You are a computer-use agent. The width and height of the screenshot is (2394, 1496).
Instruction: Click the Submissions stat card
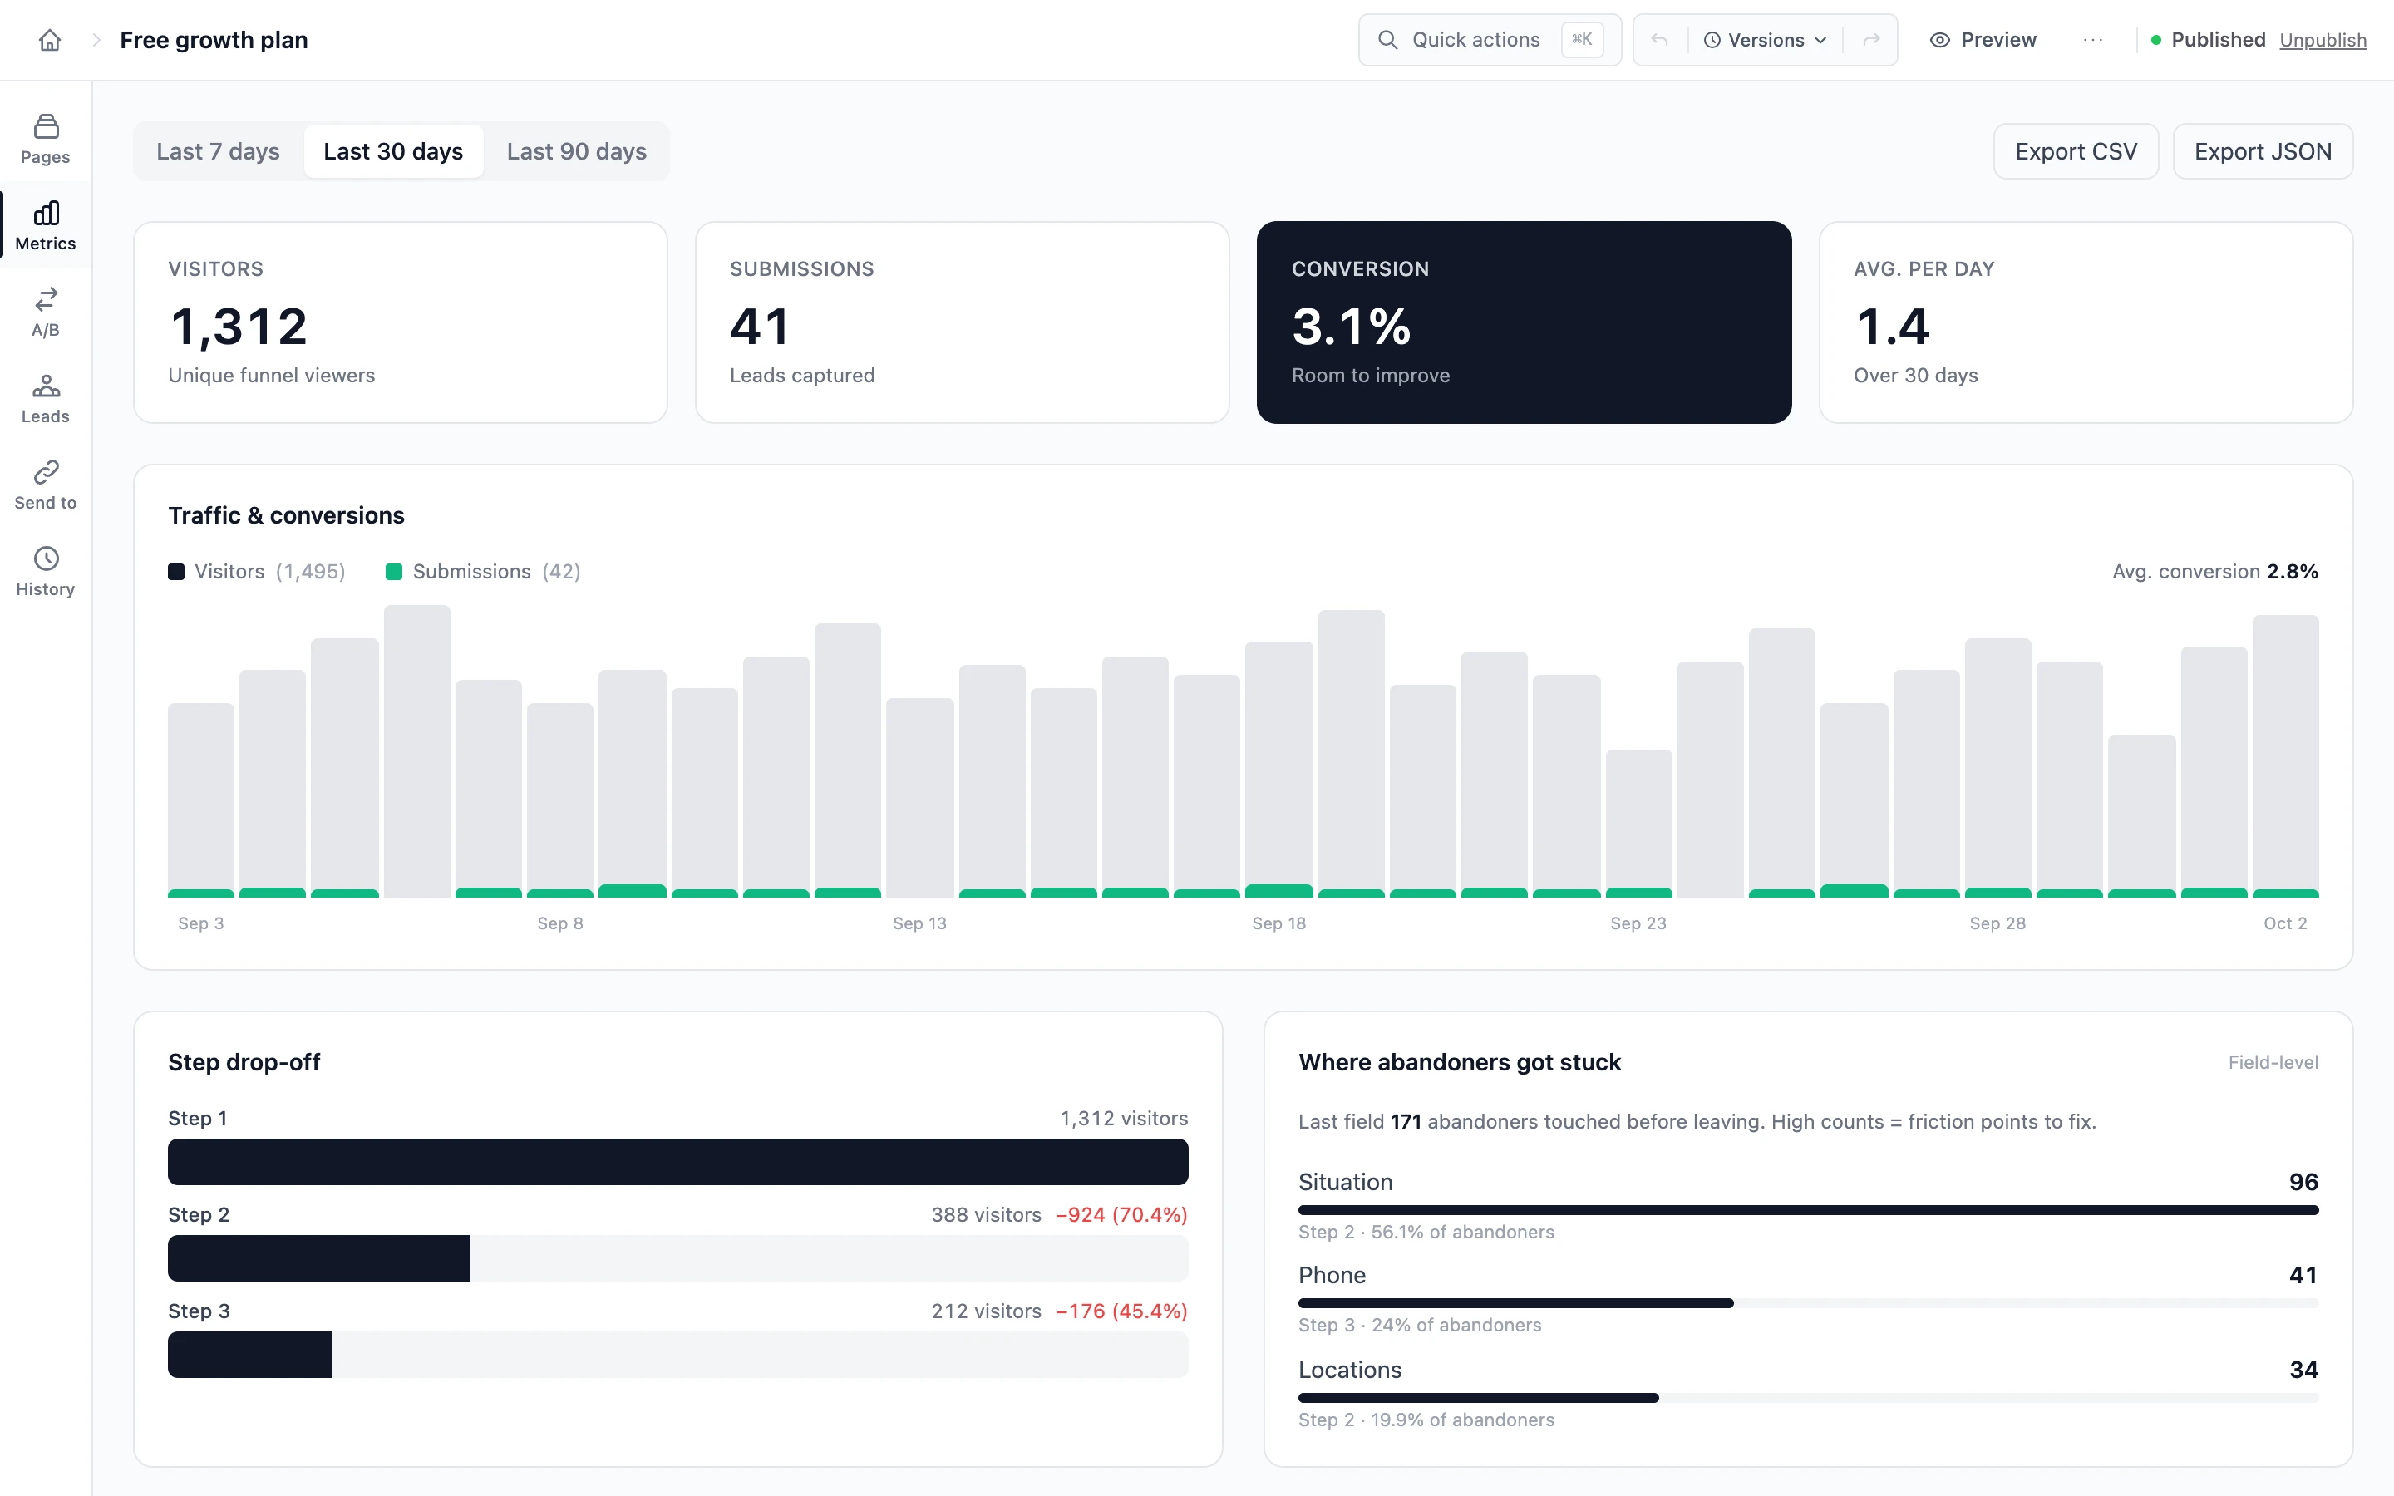tap(962, 322)
